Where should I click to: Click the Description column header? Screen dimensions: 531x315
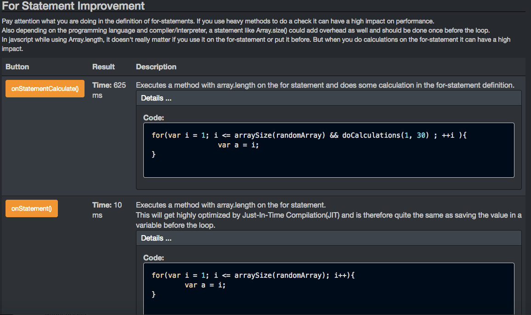pyautogui.click(x=156, y=67)
